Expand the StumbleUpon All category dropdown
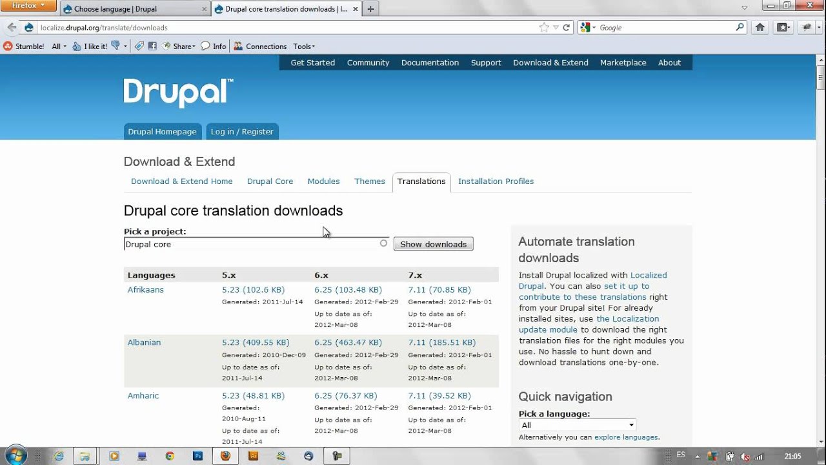 coord(59,46)
